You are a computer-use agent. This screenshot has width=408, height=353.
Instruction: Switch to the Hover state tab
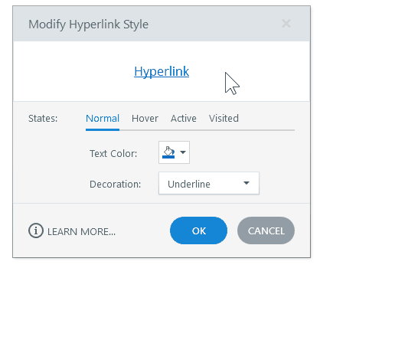click(x=145, y=119)
